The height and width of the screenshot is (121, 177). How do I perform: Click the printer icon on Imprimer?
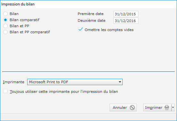[167, 108]
